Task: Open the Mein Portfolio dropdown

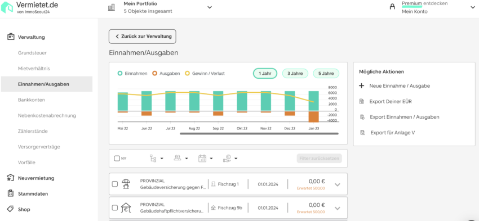Action: [x=210, y=7]
